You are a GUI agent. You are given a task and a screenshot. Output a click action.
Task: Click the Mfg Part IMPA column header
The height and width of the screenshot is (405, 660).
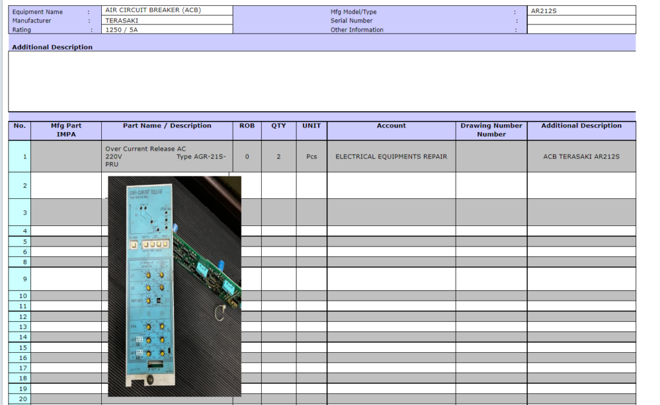coord(66,130)
